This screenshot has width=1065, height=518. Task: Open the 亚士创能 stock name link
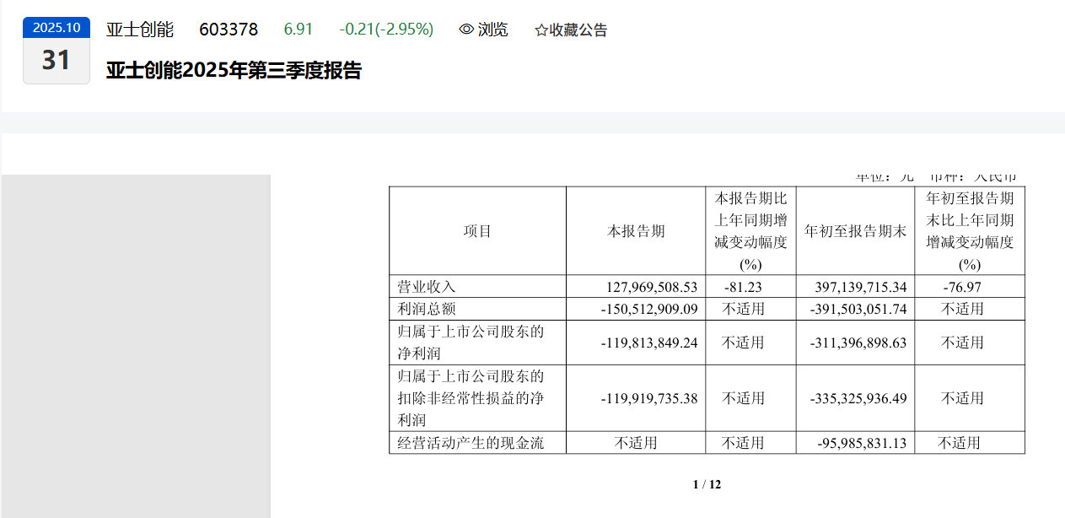click(140, 30)
